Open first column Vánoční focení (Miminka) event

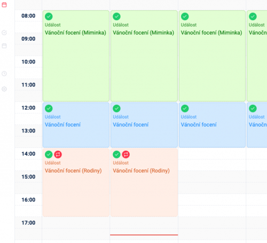coord(76,56)
